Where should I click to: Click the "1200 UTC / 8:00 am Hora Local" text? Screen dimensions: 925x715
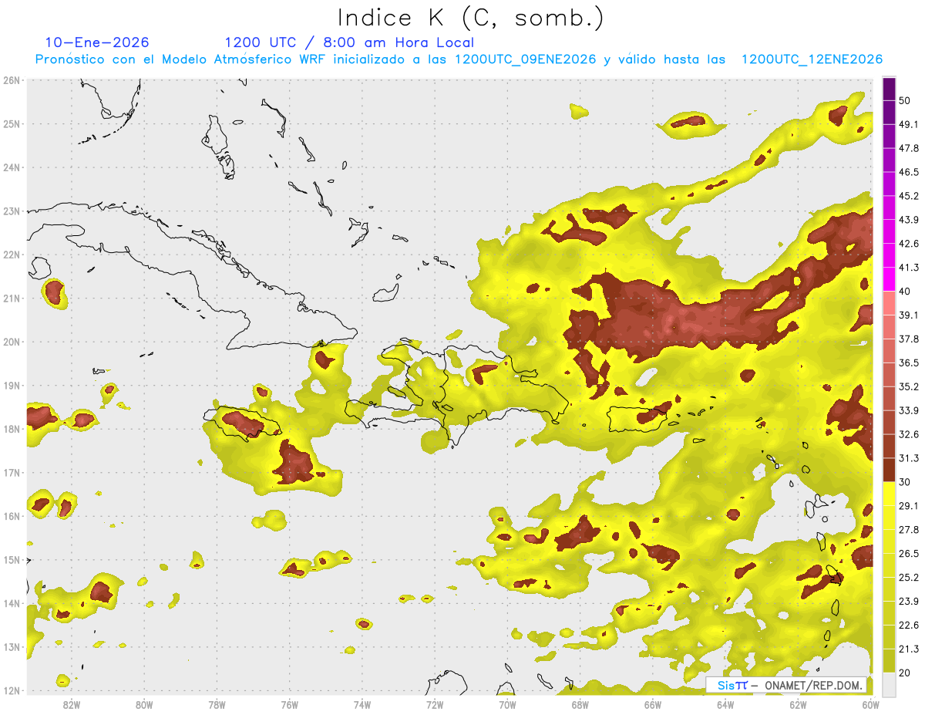tap(349, 42)
